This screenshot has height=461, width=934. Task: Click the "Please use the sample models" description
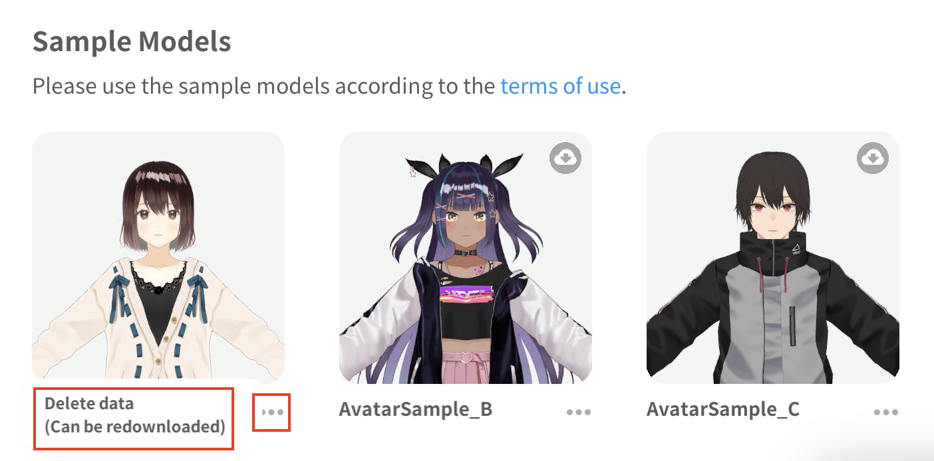pyautogui.click(x=330, y=86)
